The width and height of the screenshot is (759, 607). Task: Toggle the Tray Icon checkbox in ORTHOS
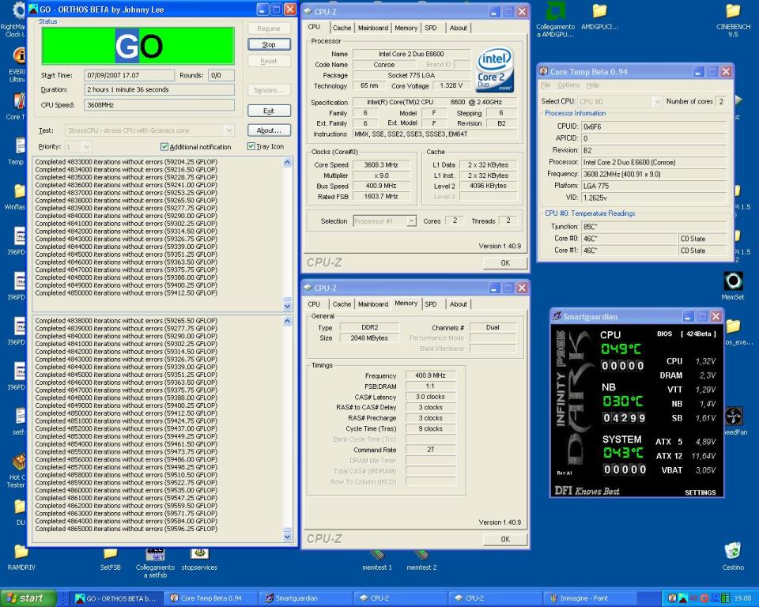(251, 146)
